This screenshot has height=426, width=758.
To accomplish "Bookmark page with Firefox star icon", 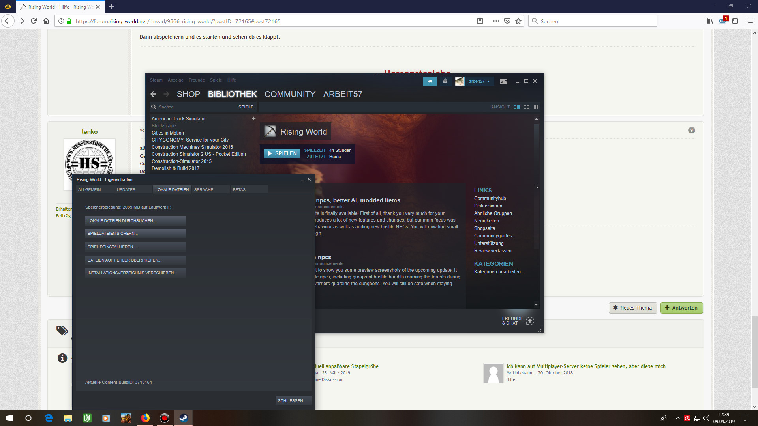I will 518,21.
